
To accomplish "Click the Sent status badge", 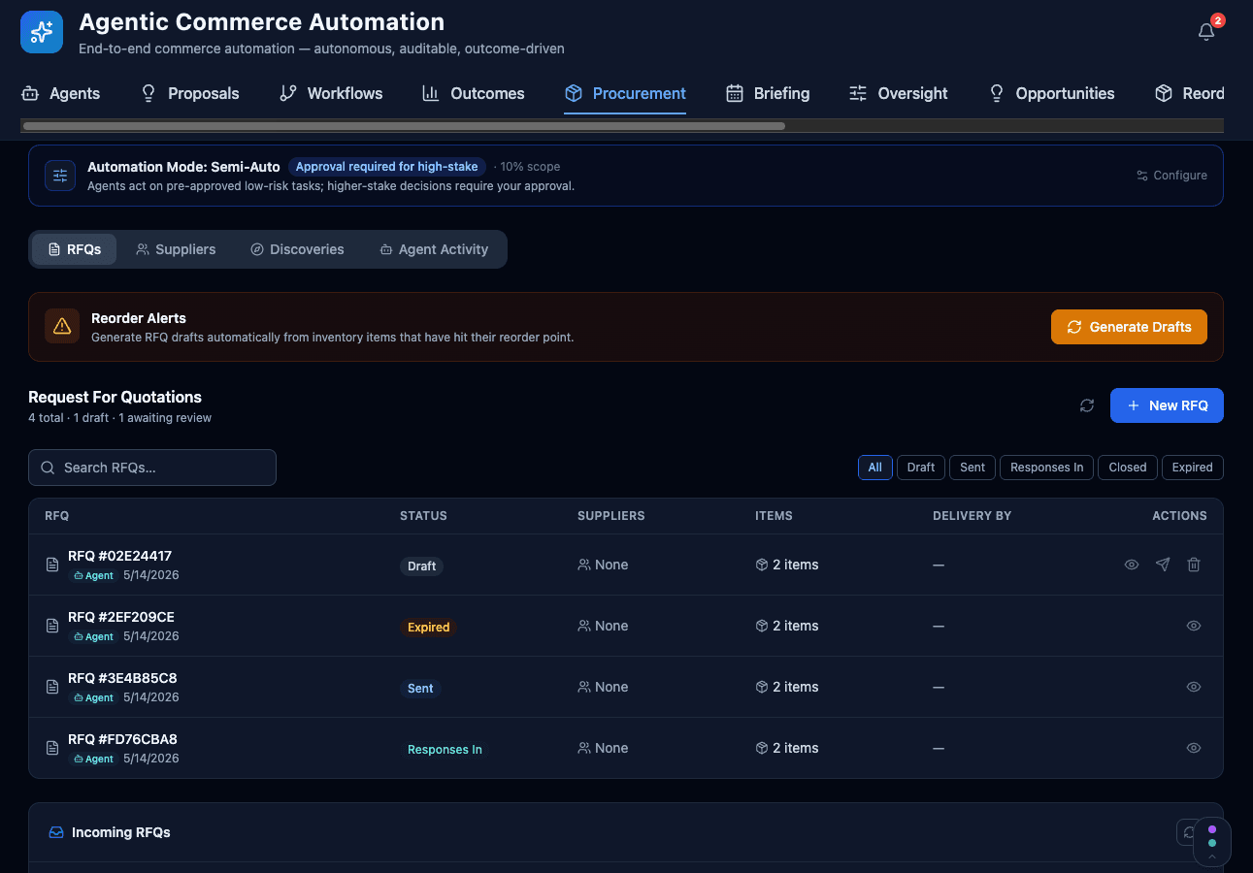I will (420, 689).
